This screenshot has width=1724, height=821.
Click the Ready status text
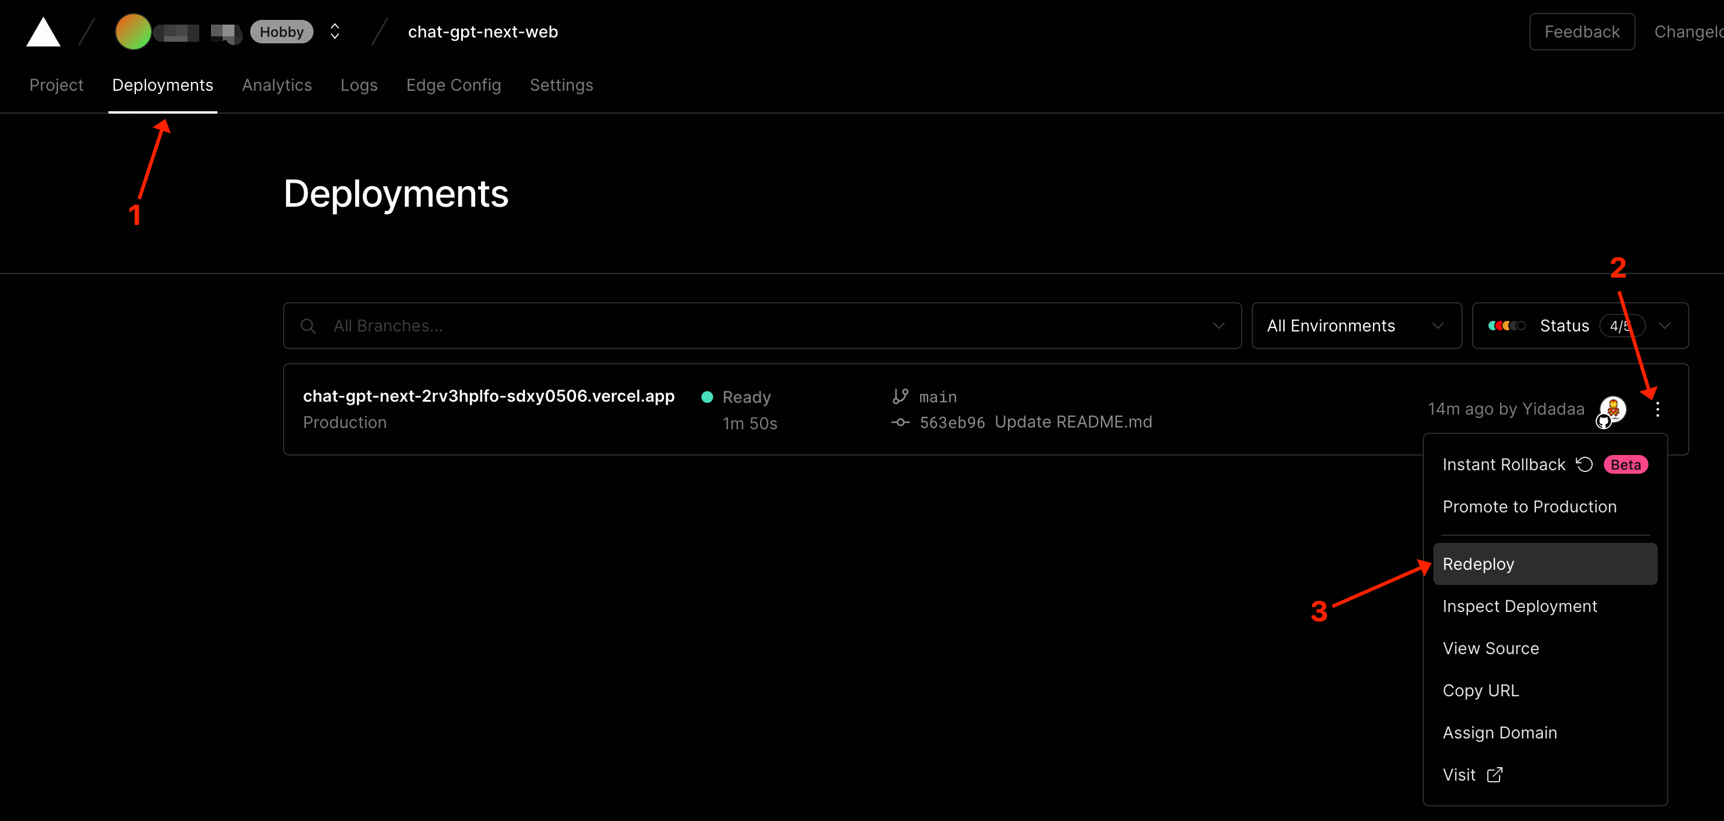tap(746, 397)
